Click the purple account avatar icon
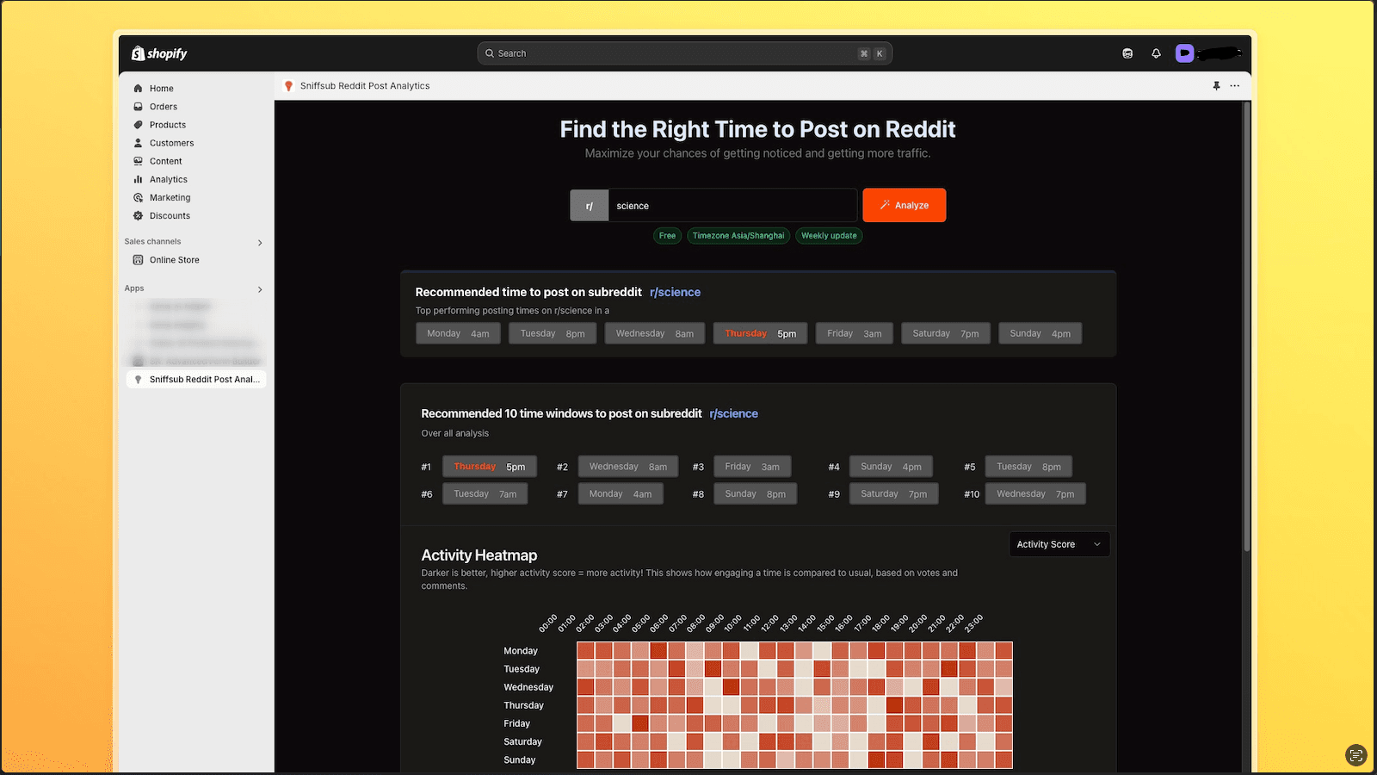Screen dimensions: 1377x775 pos(1185,53)
